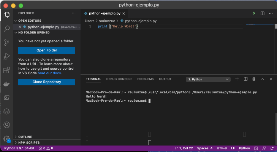Click the errors count in status bar
277x152 pixels.
pos(42,148)
